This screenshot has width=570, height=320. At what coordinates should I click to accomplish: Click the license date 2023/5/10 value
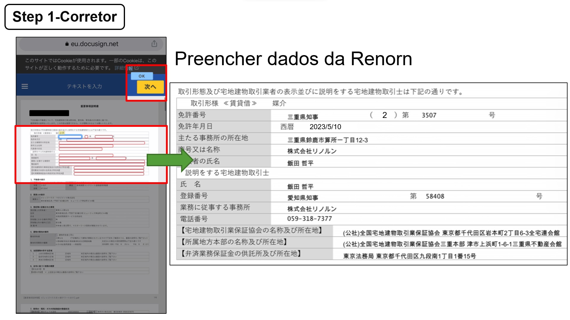coord(325,127)
